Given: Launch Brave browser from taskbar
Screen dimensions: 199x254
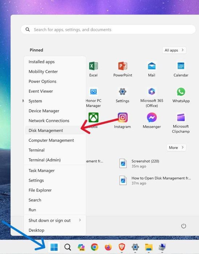Looking at the screenshot, I should click(x=122, y=247).
